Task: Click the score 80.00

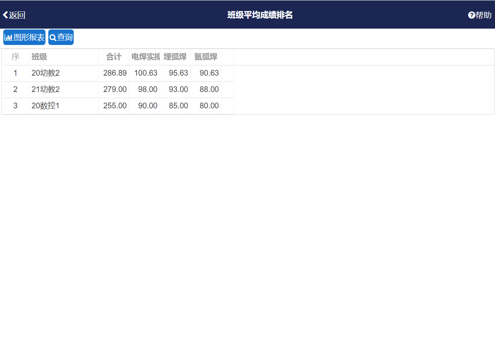Action: click(206, 106)
